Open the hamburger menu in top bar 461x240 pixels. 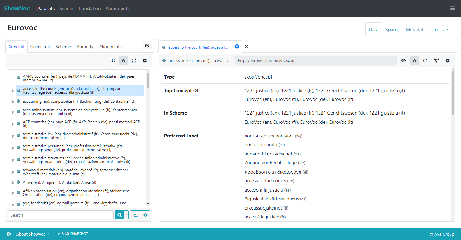click(452, 9)
